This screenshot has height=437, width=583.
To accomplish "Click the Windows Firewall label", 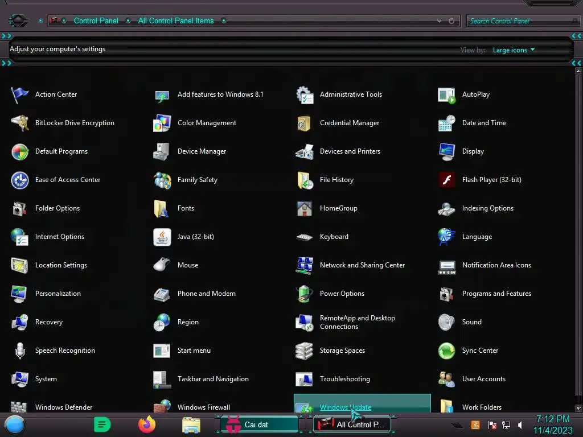I will coord(204,407).
